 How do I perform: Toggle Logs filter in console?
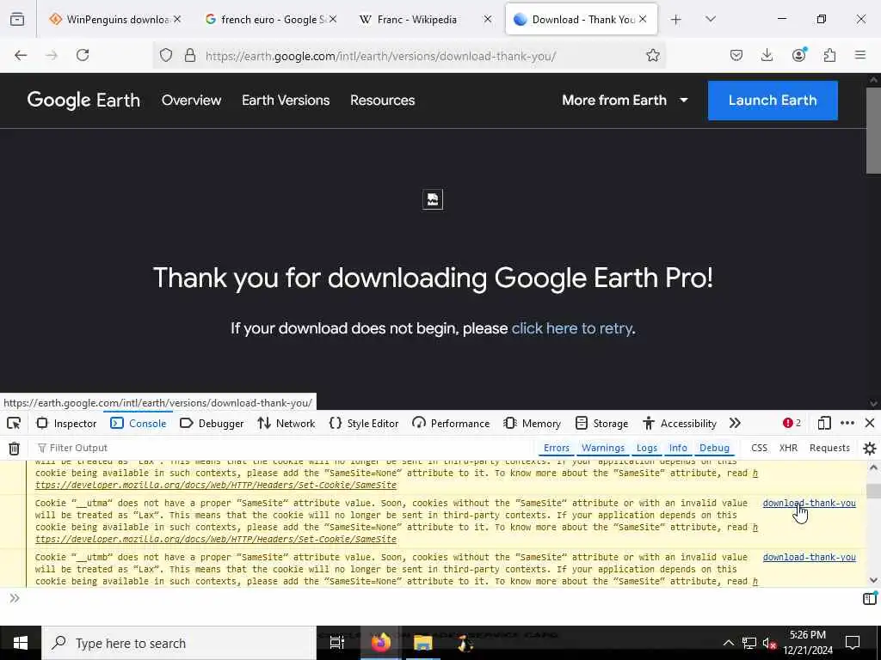(x=647, y=448)
